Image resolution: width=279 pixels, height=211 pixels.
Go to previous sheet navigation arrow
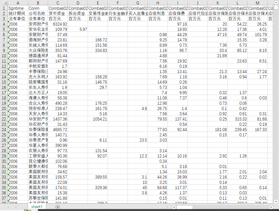coord(8,207)
